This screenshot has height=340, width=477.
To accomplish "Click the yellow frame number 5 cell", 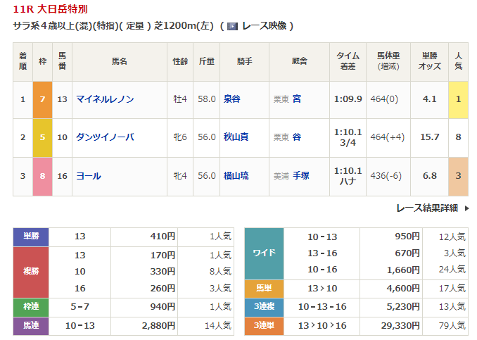I will coord(42,137).
